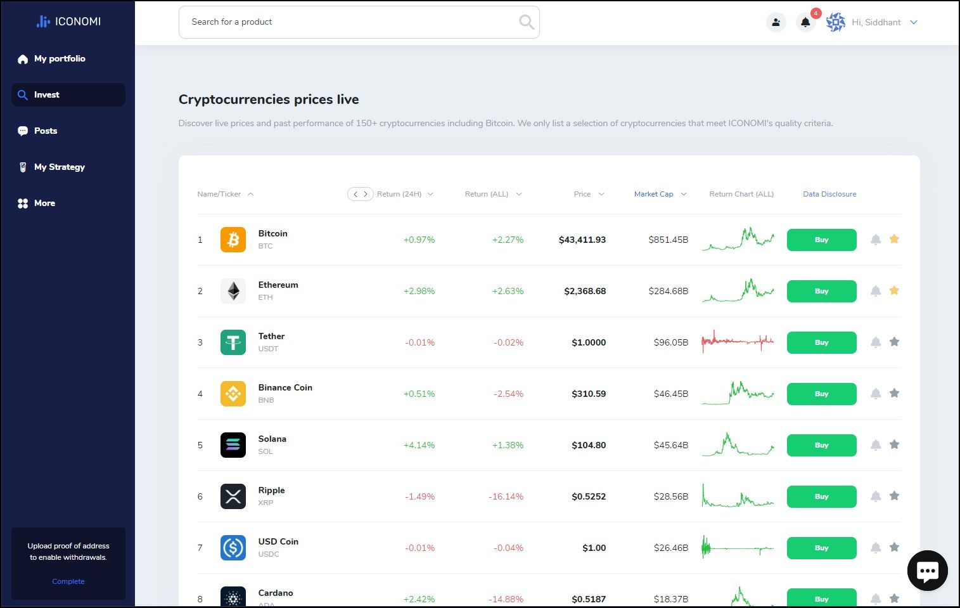Switch return period with right arrow
This screenshot has width=960, height=608.
(366, 194)
